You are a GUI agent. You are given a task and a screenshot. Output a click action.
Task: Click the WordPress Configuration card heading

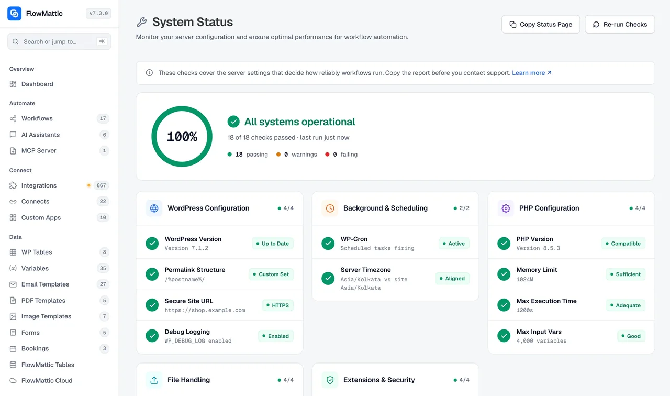(208, 208)
